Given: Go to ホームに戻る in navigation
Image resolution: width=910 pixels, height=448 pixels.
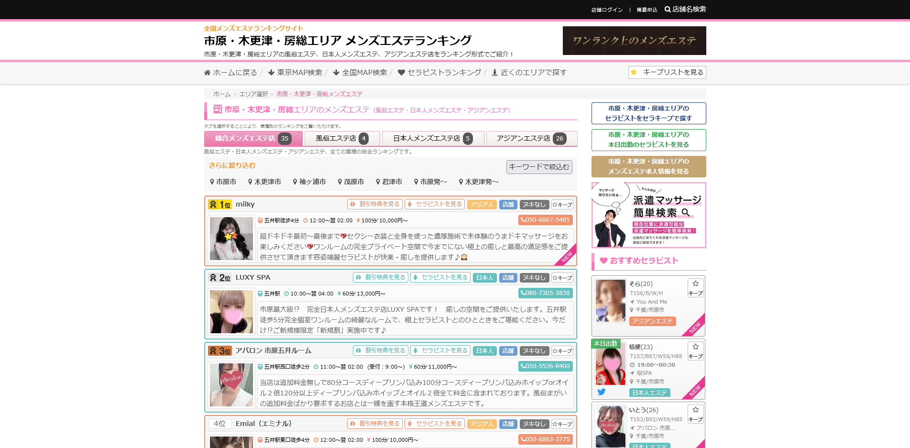Looking at the screenshot, I should (x=230, y=73).
